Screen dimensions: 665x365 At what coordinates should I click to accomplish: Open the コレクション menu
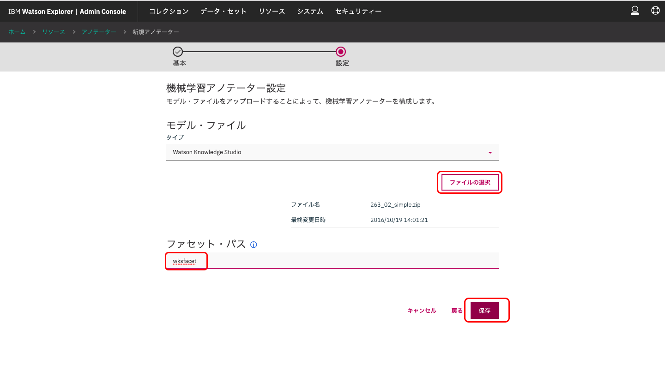pyautogui.click(x=169, y=11)
